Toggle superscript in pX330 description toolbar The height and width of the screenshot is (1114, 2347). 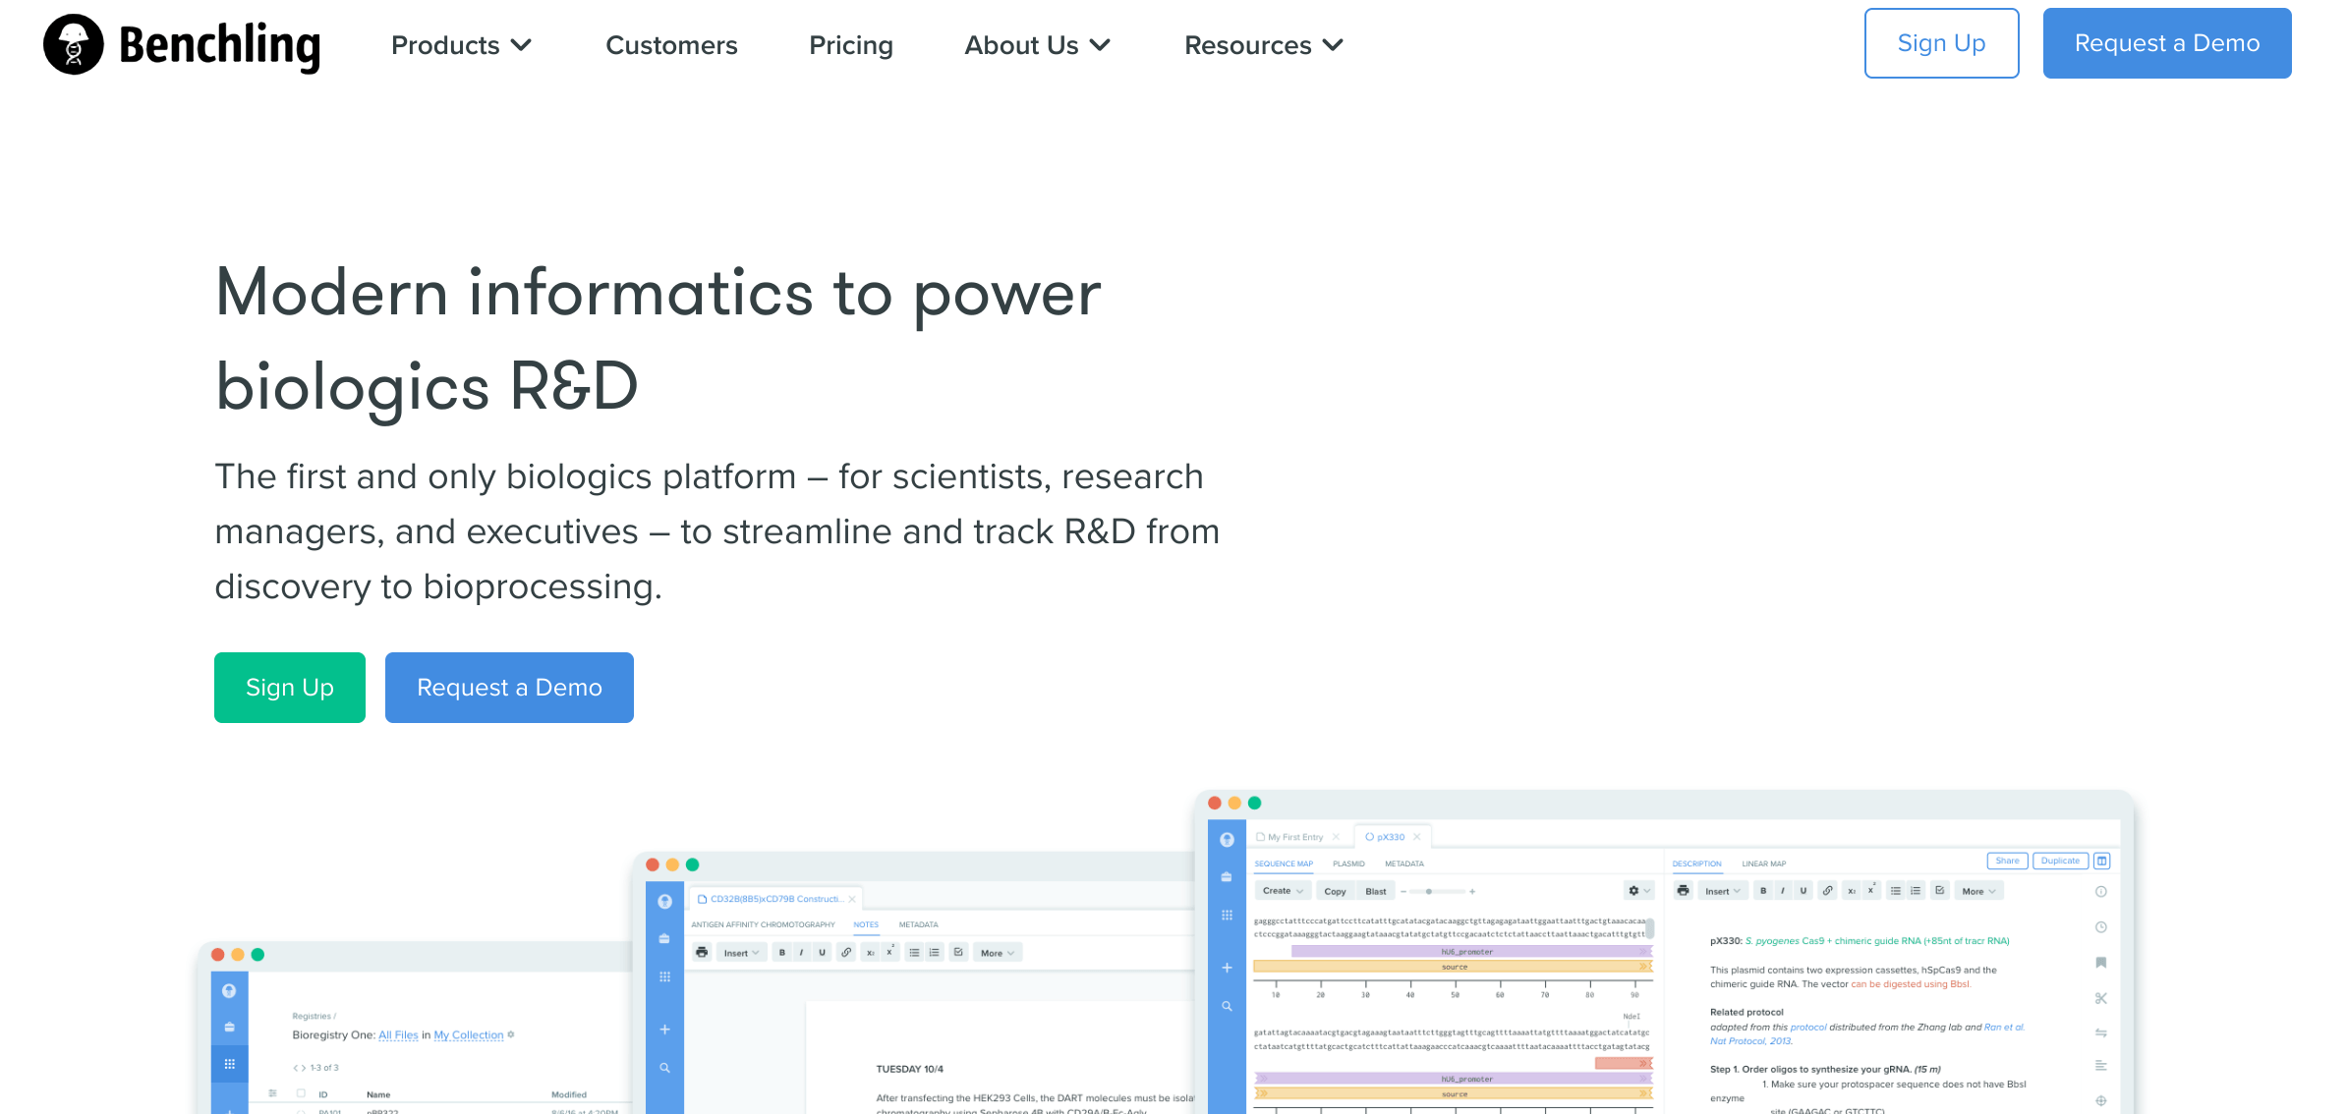tap(1871, 891)
